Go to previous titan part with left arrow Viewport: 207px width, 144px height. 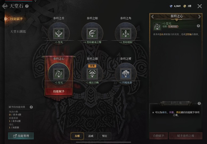point(152,17)
